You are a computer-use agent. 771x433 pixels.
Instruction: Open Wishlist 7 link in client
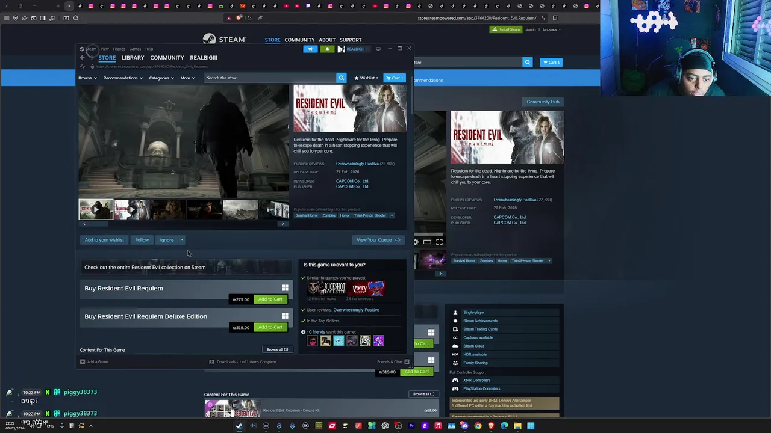click(x=366, y=78)
